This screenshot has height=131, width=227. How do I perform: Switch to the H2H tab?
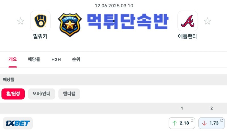coord(56,59)
